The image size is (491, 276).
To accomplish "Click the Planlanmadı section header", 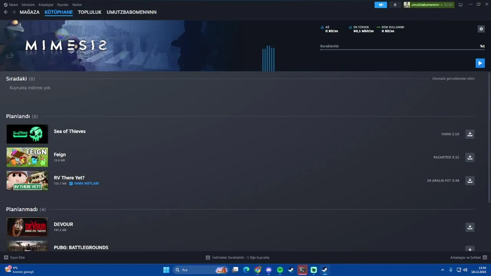I will [26, 209].
